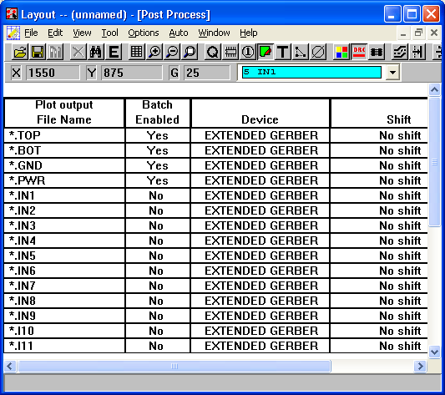Open the Help menu
Viewport: 445px width, 395px height.
pyautogui.click(x=249, y=33)
